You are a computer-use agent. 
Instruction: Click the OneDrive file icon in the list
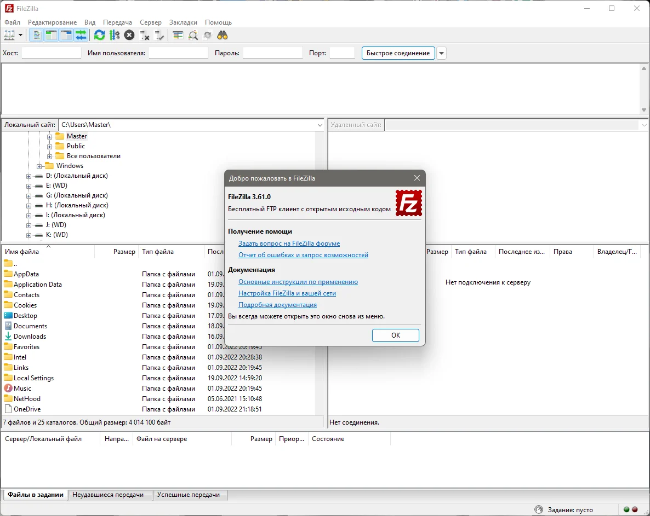[8, 409]
